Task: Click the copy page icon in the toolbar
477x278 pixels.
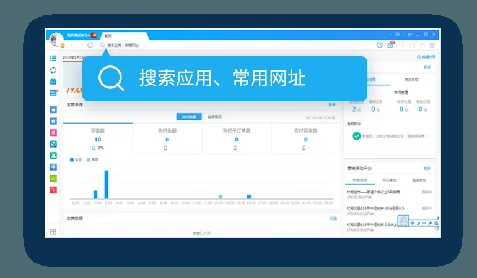Action: coord(422,45)
